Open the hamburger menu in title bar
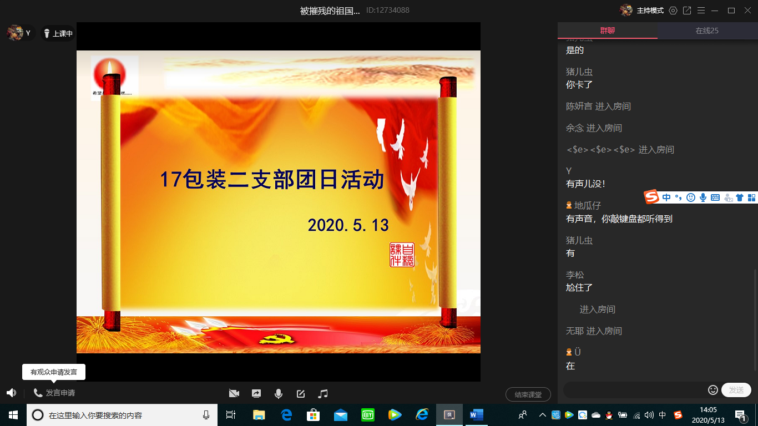Viewport: 758px width, 426px height. (701, 11)
